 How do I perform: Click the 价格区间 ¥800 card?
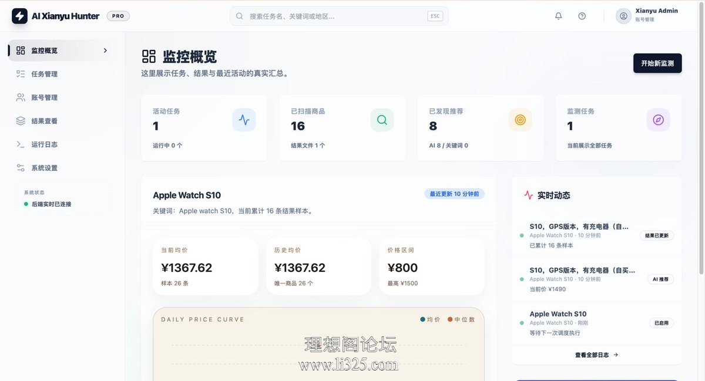click(x=432, y=267)
